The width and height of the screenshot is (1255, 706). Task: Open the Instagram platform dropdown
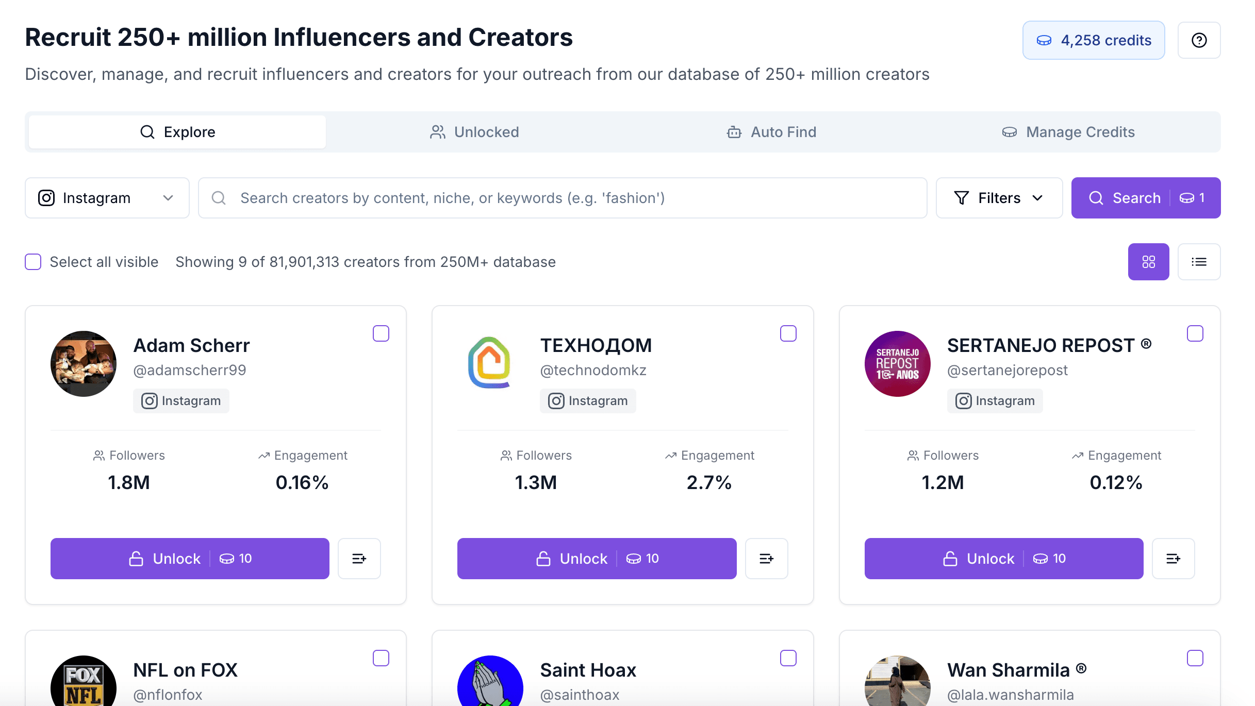[x=107, y=198]
